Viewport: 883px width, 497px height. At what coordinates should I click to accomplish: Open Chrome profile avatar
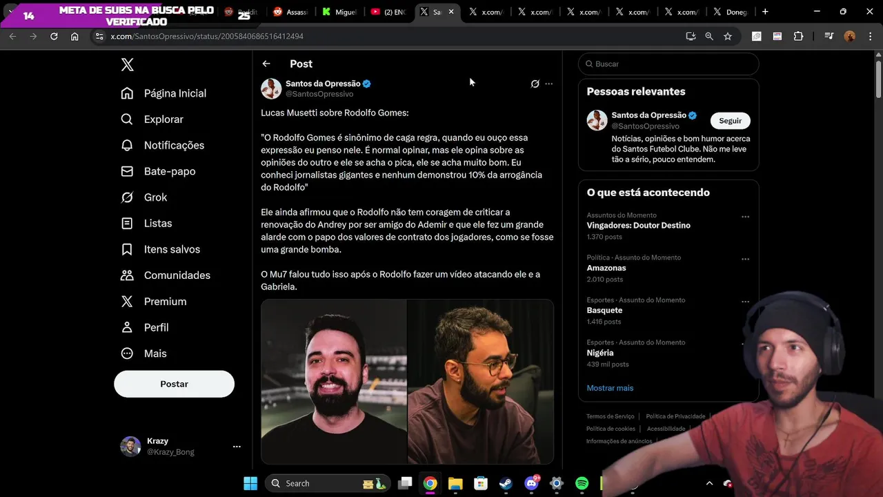(850, 36)
